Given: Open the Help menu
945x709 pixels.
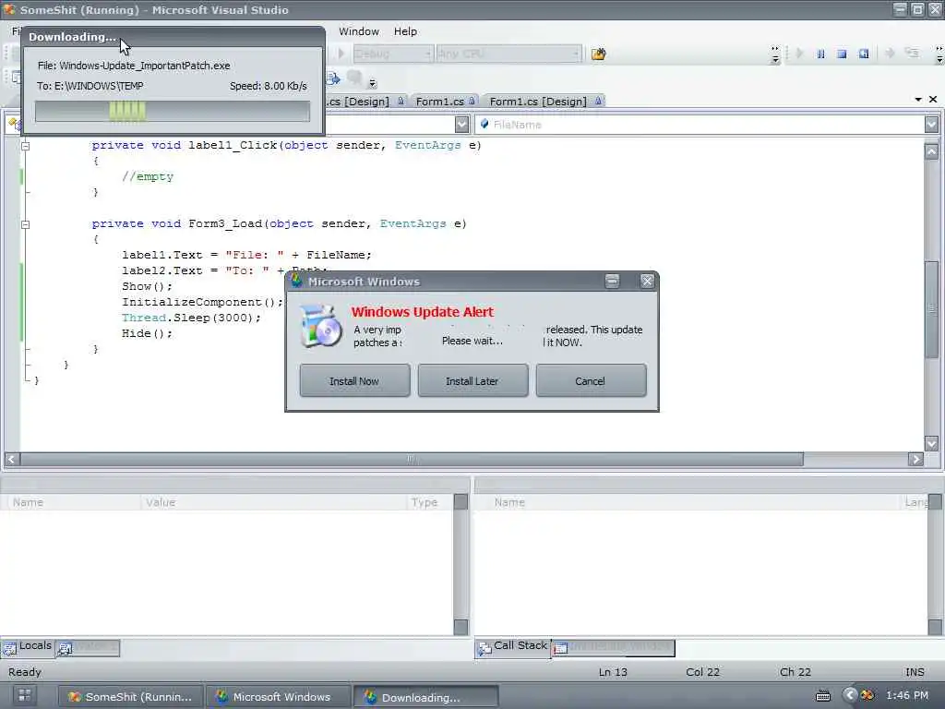Looking at the screenshot, I should [405, 31].
